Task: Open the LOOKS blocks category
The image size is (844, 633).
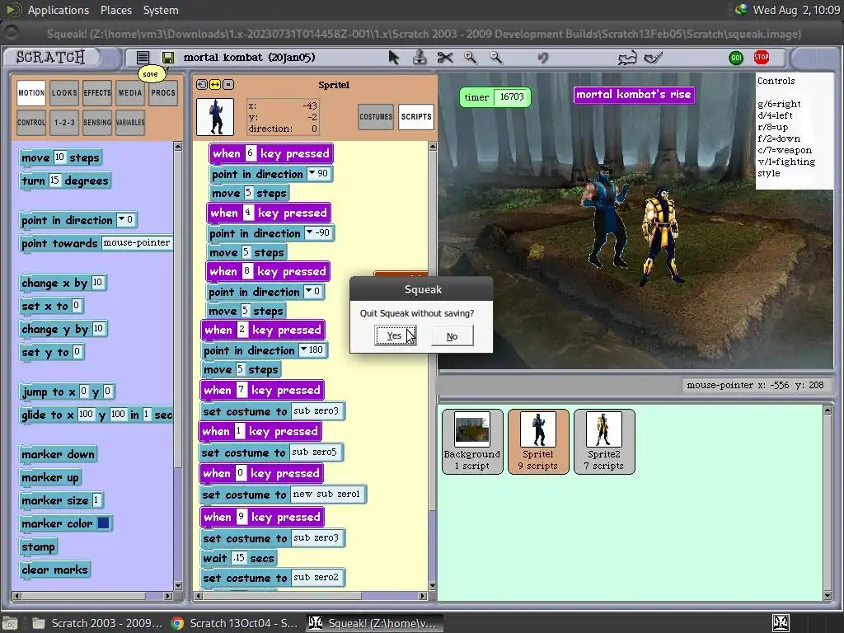Action: click(x=64, y=92)
